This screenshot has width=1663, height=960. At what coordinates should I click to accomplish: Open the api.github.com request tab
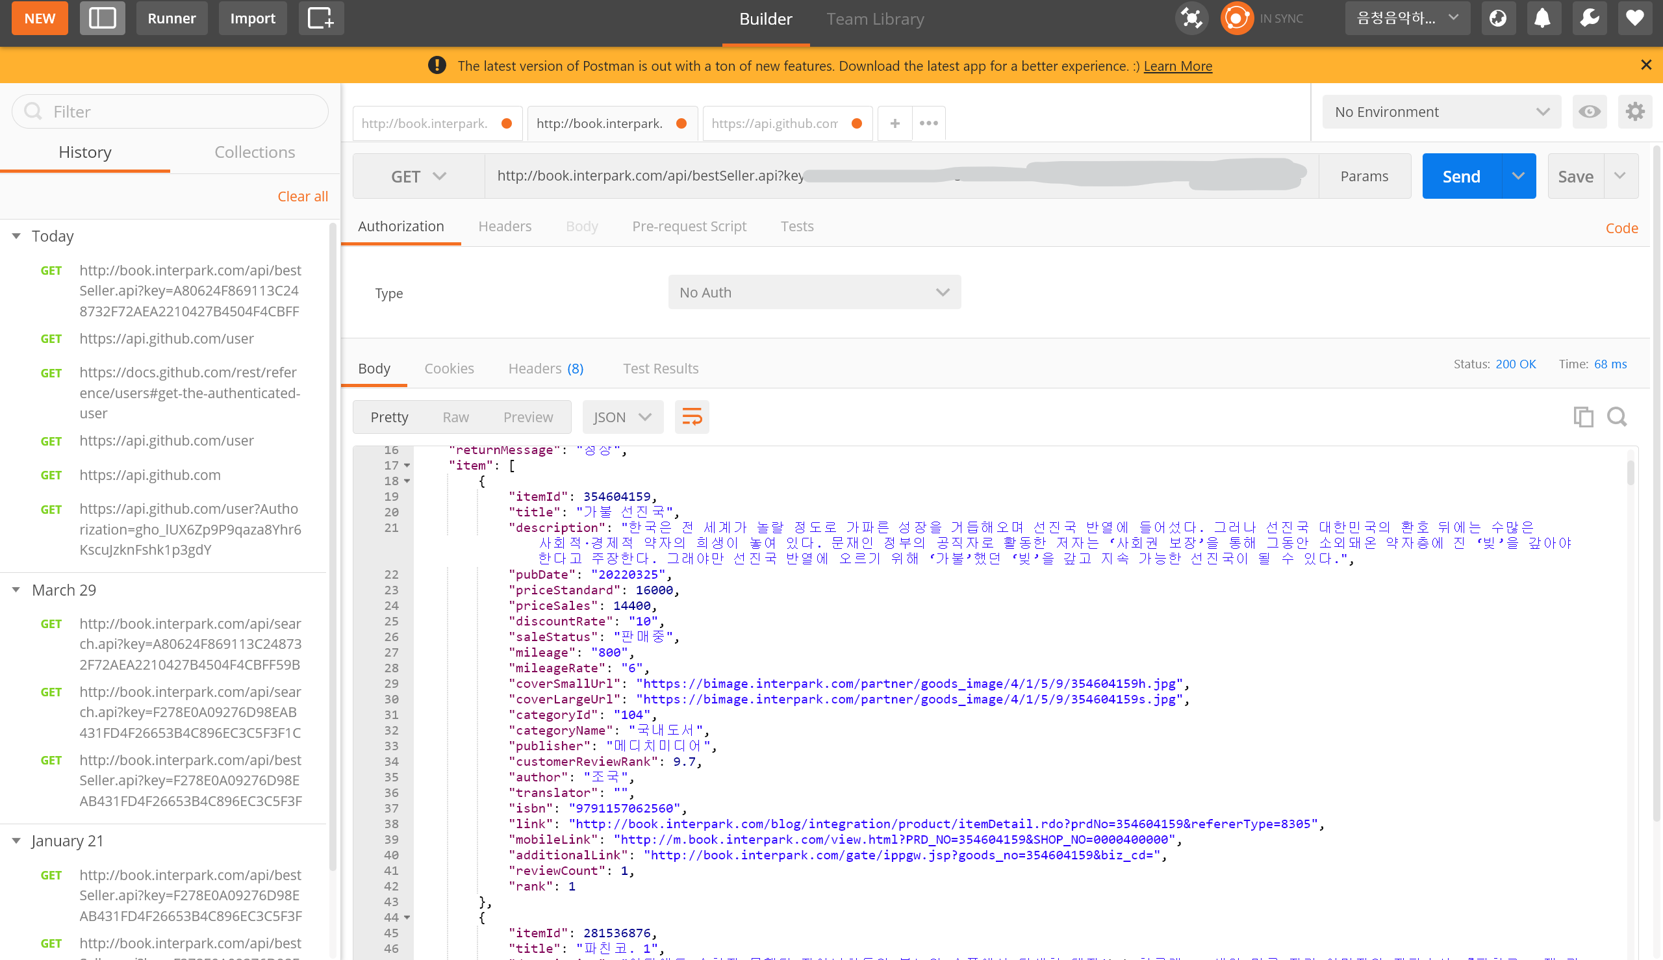[787, 123]
